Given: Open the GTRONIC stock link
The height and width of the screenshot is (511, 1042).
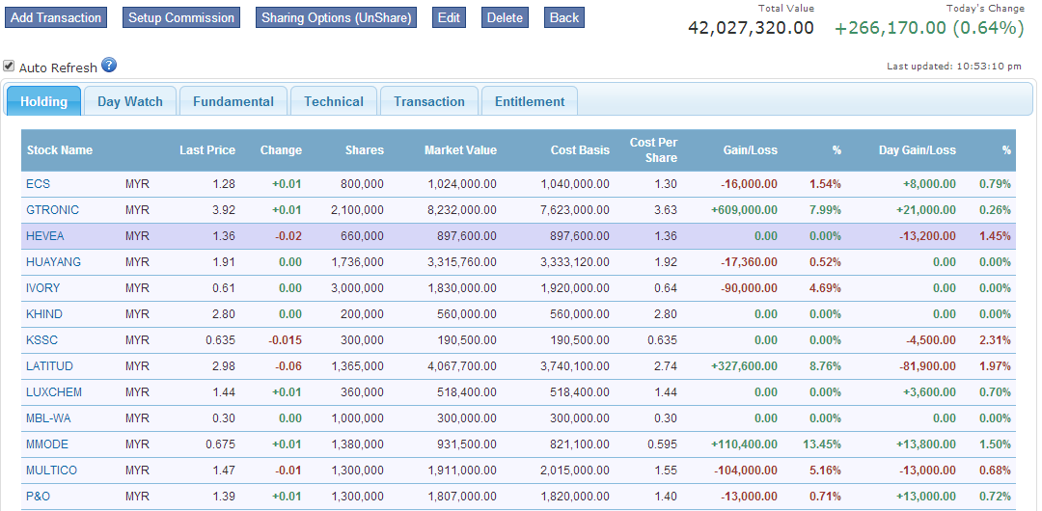Looking at the screenshot, I should 52,210.
